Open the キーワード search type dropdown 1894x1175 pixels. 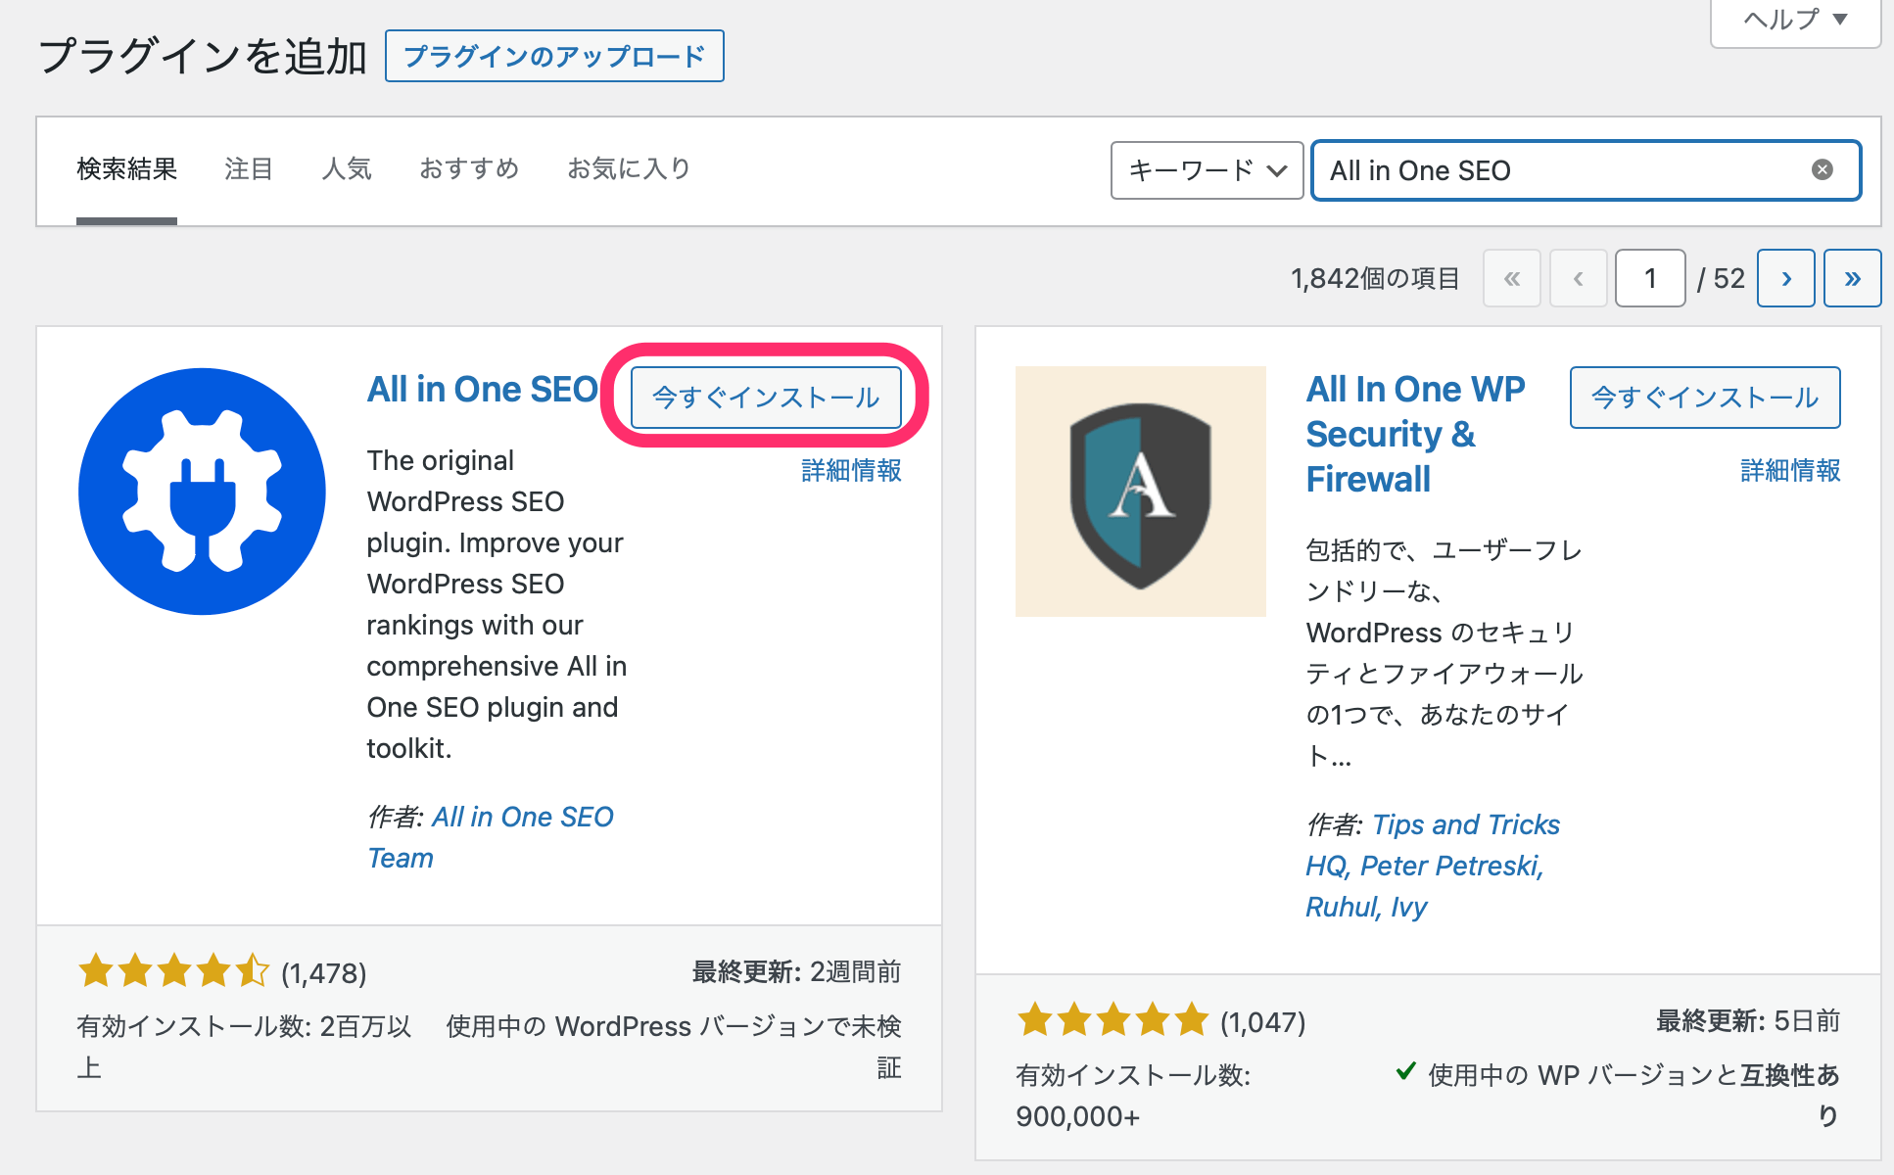pos(1206,170)
